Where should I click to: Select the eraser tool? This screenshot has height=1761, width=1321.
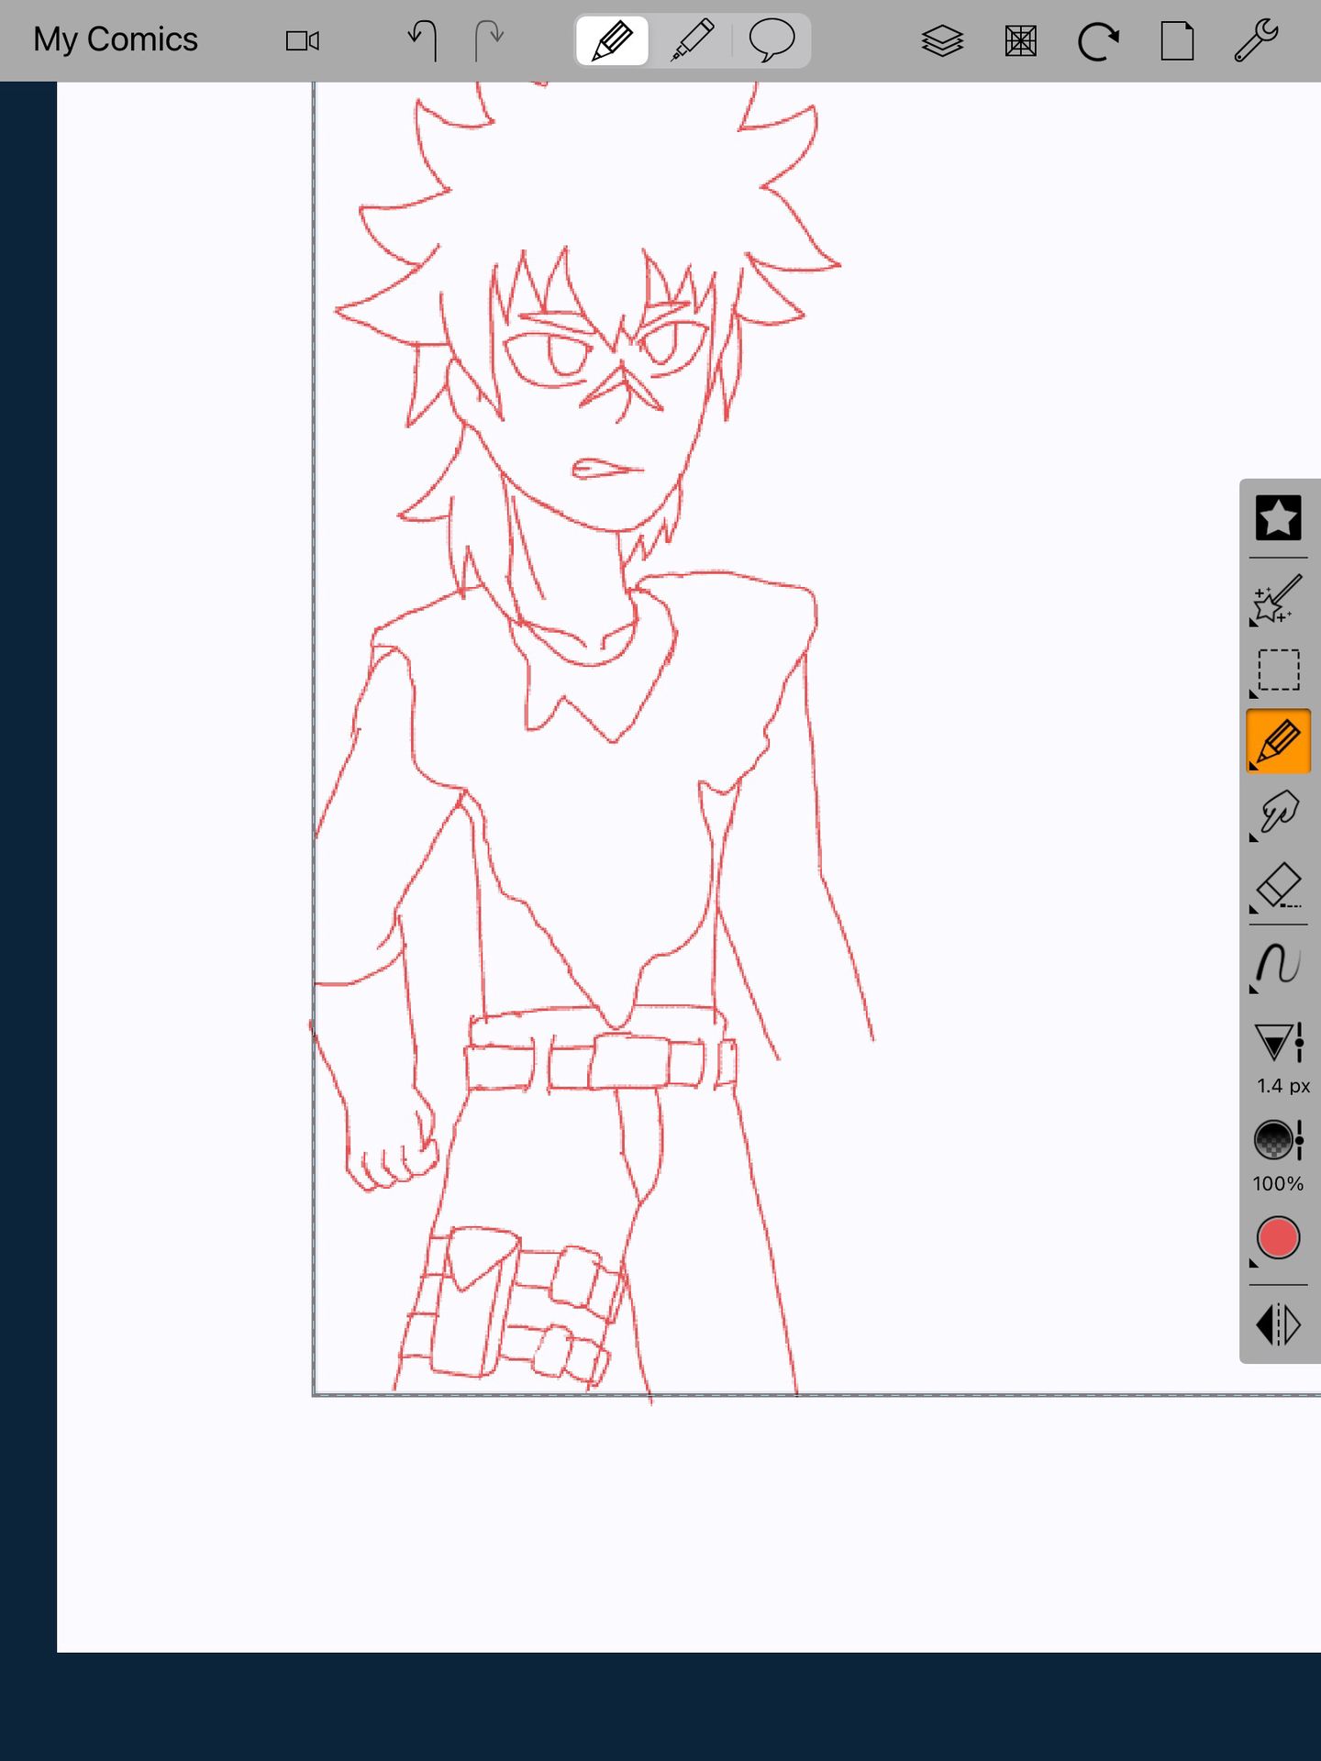(x=1278, y=887)
